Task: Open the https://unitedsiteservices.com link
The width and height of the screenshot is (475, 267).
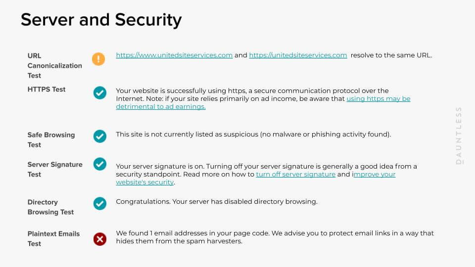Action: pos(298,55)
